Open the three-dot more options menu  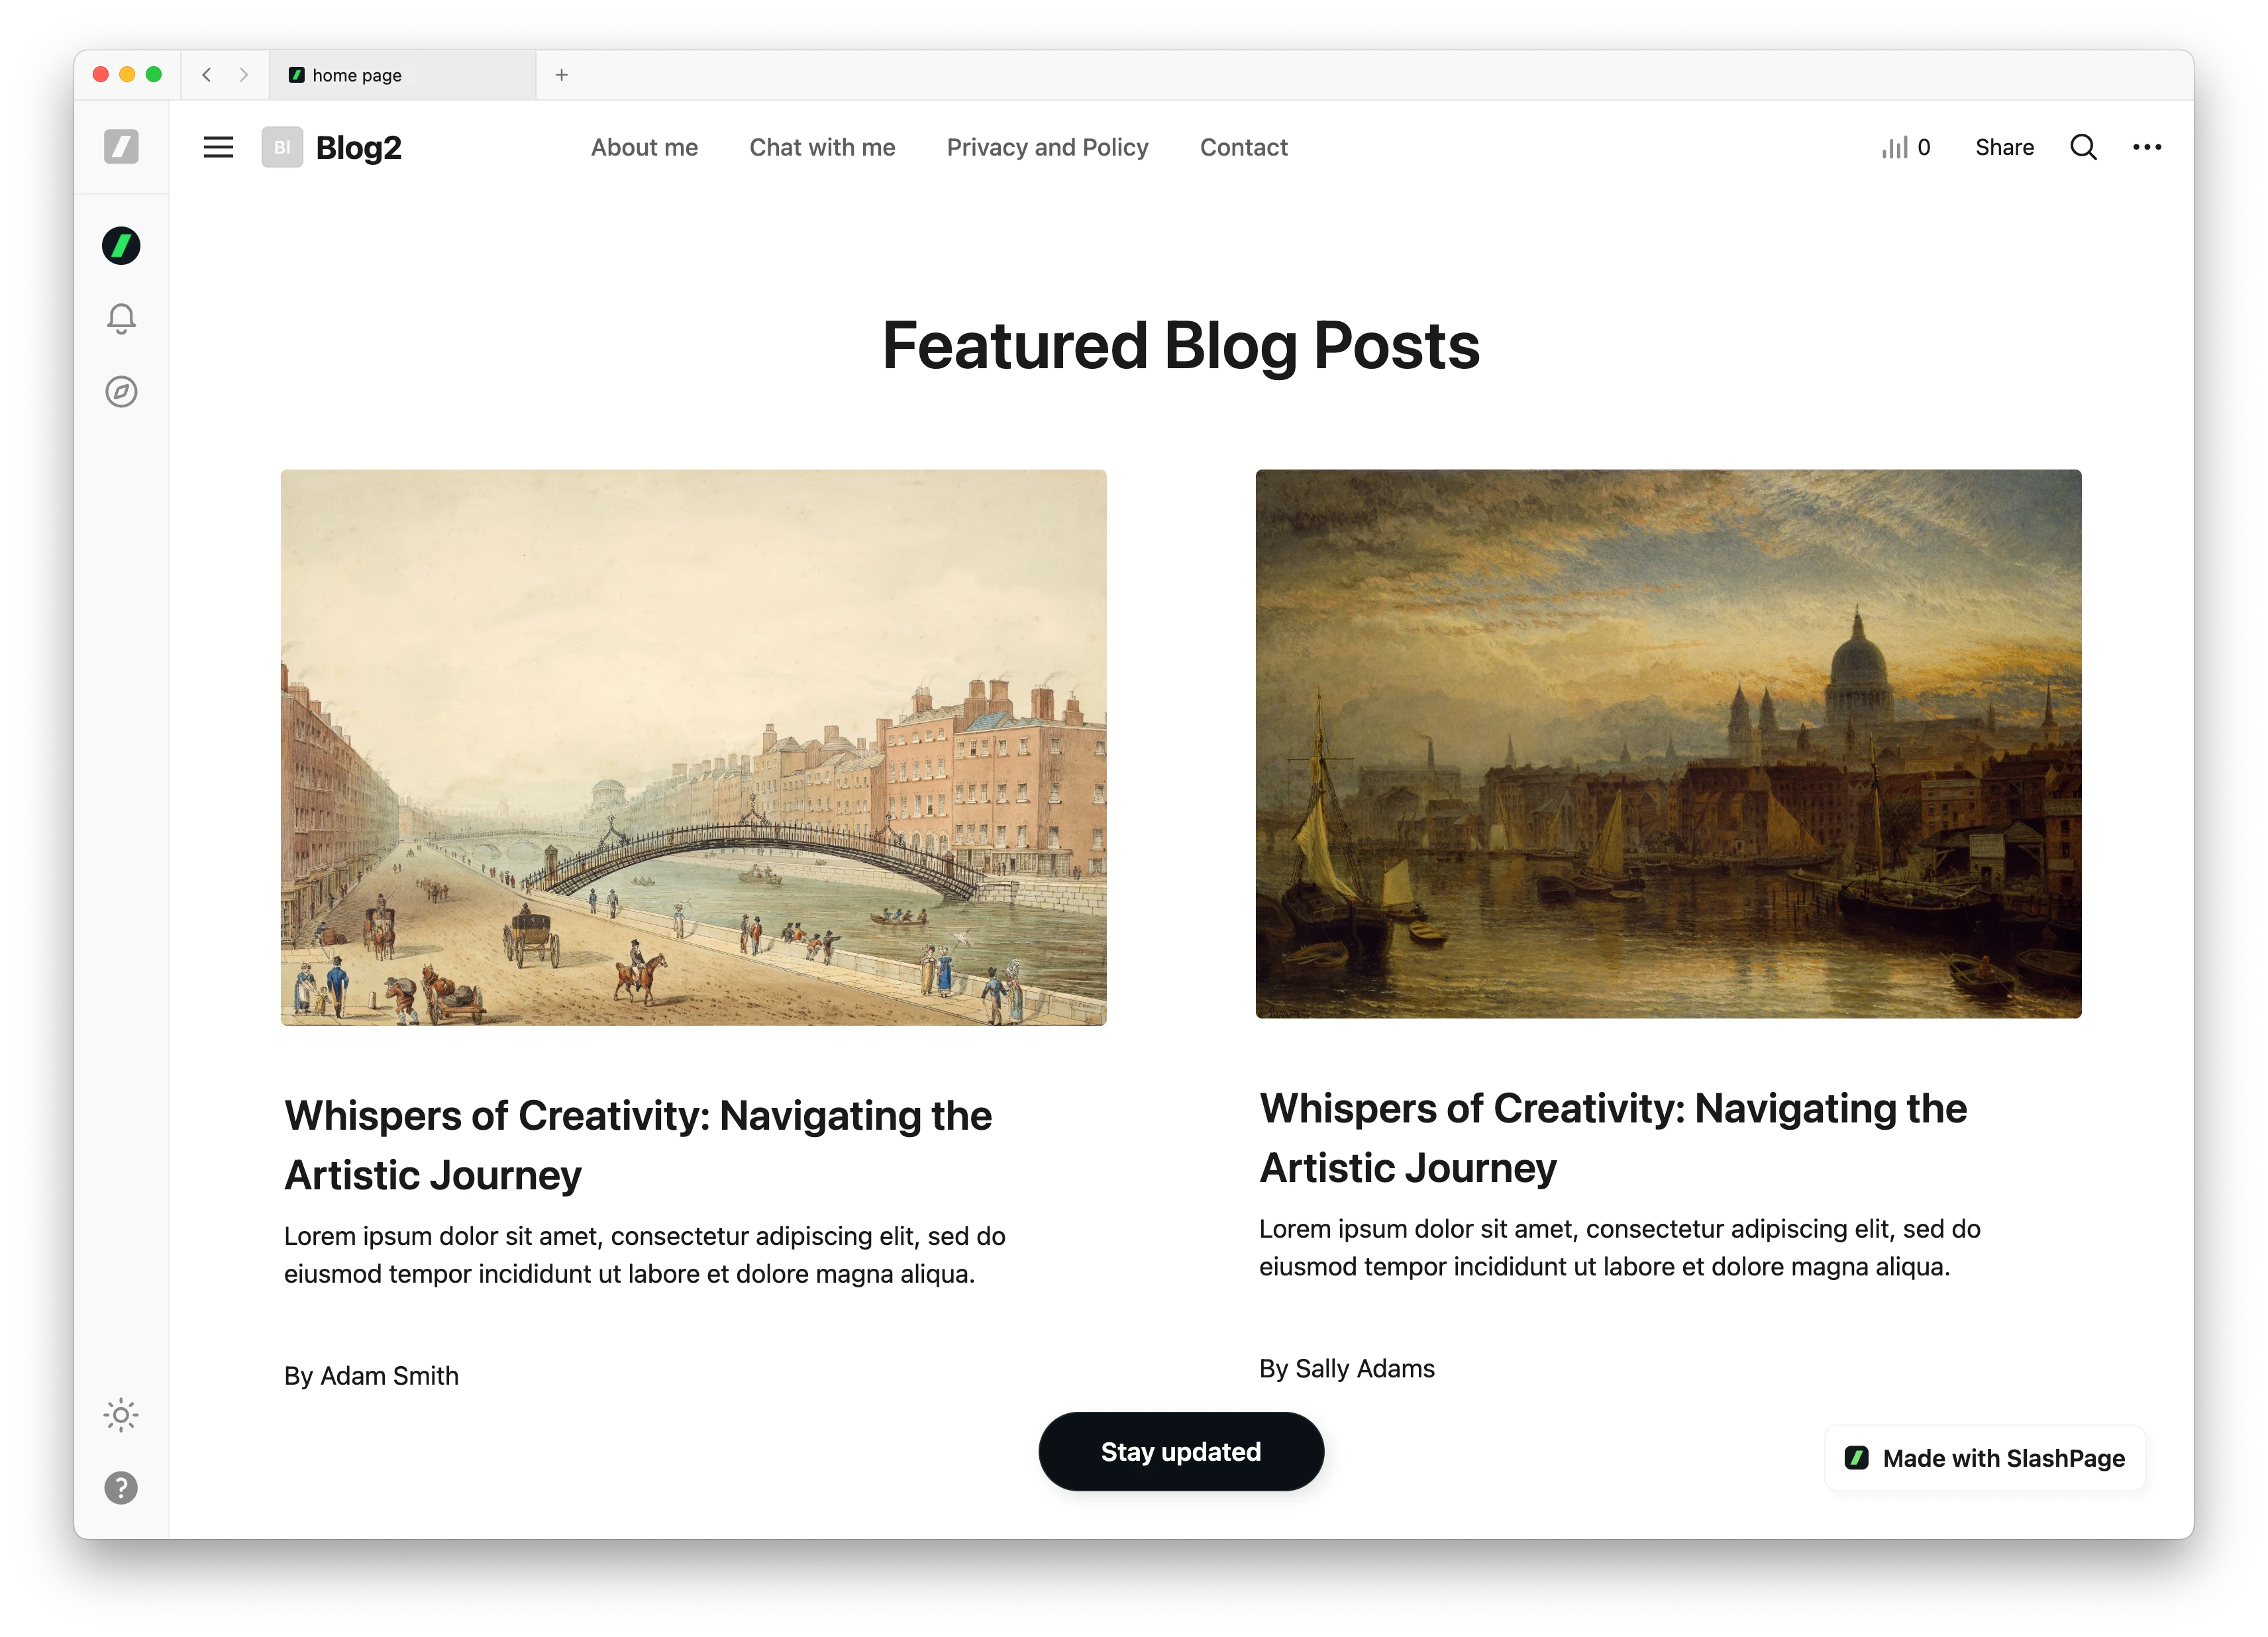pos(2146,147)
